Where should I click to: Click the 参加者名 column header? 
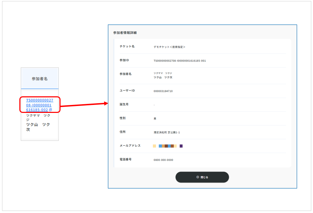40,79
